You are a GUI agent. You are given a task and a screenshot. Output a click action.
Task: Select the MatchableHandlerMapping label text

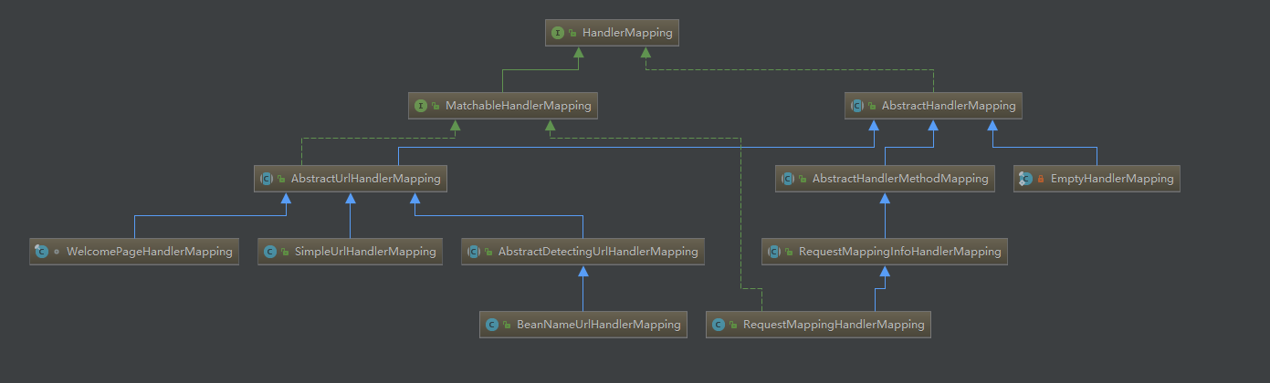519,106
